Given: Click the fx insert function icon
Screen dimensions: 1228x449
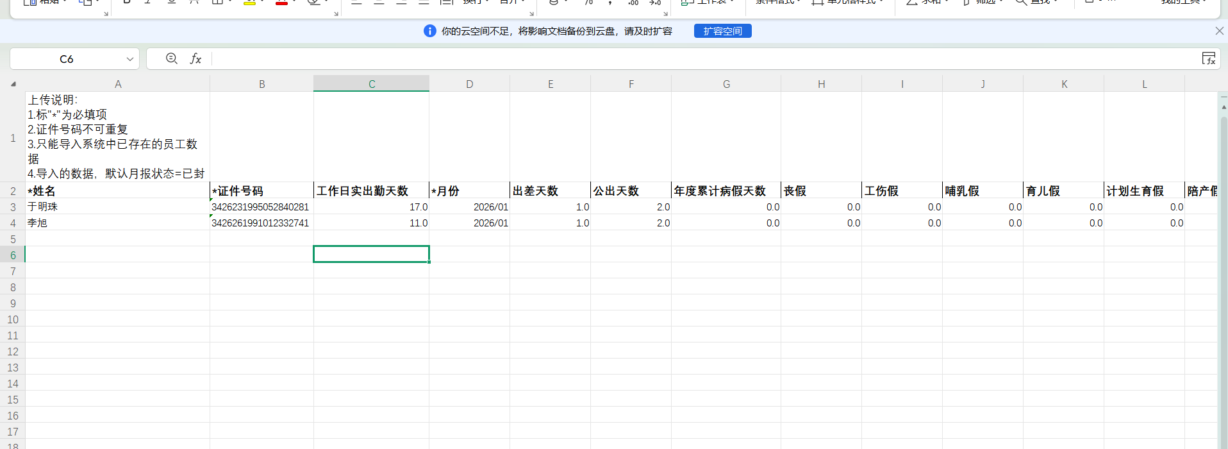Looking at the screenshot, I should point(195,59).
